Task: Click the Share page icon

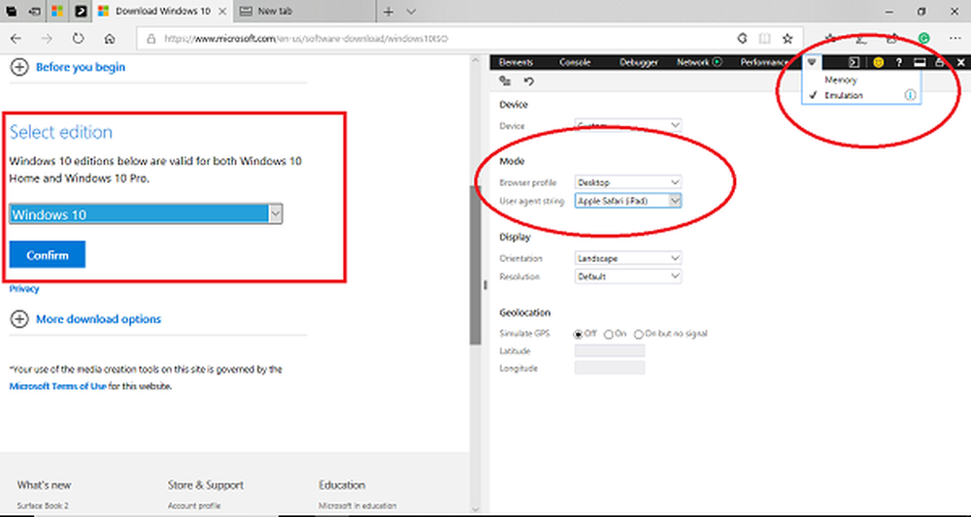Action: [x=892, y=39]
